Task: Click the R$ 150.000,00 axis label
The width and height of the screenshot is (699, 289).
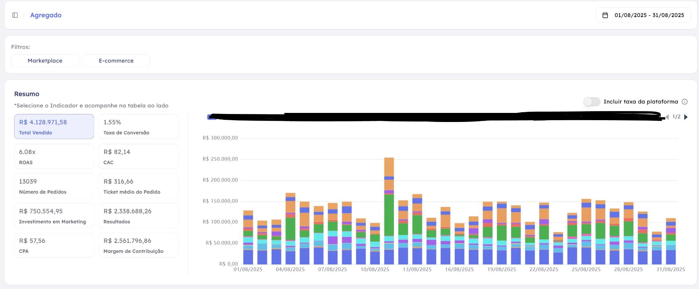Action: point(220,201)
